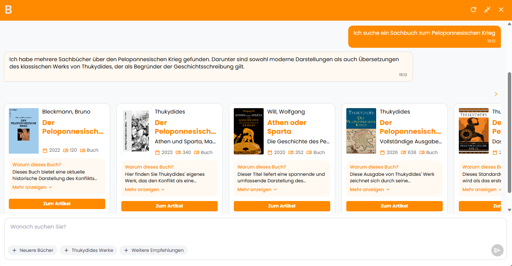Click subtitle Athen und Sparta, Ma…
Image resolution: width=512 pixels, height=266 pixels.
click(185, 141)
